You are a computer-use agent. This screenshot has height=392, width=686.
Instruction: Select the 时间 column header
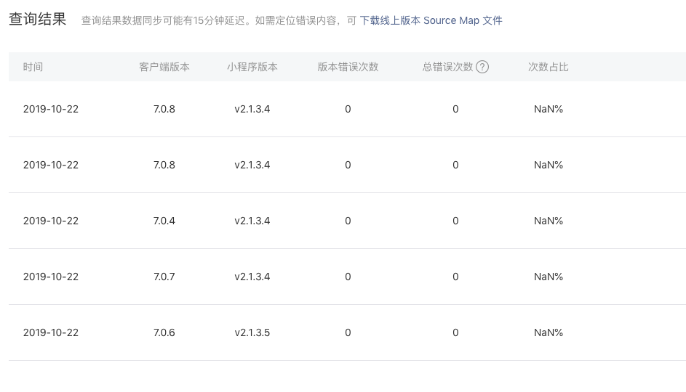(33, 67)
